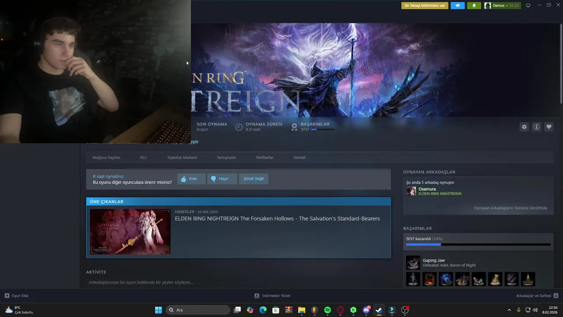Click the achievements cog icon in header
563x317 pixels.
pyautogui.click(x=294, y=127)
